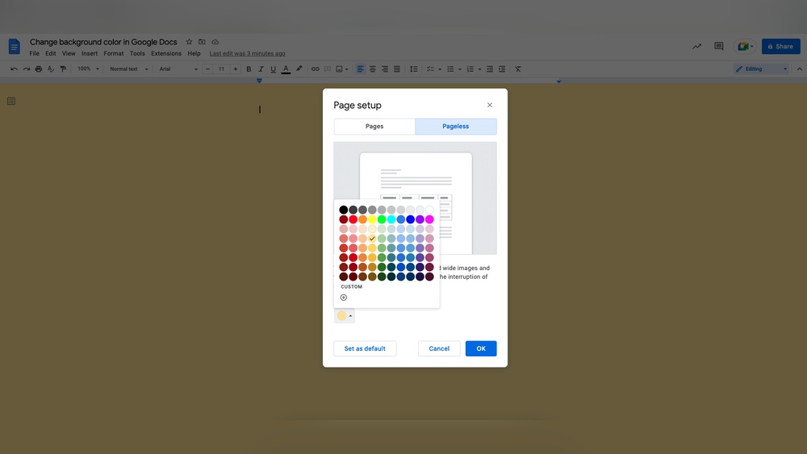Decrease the font size with minus

click(x=208, y=69)
